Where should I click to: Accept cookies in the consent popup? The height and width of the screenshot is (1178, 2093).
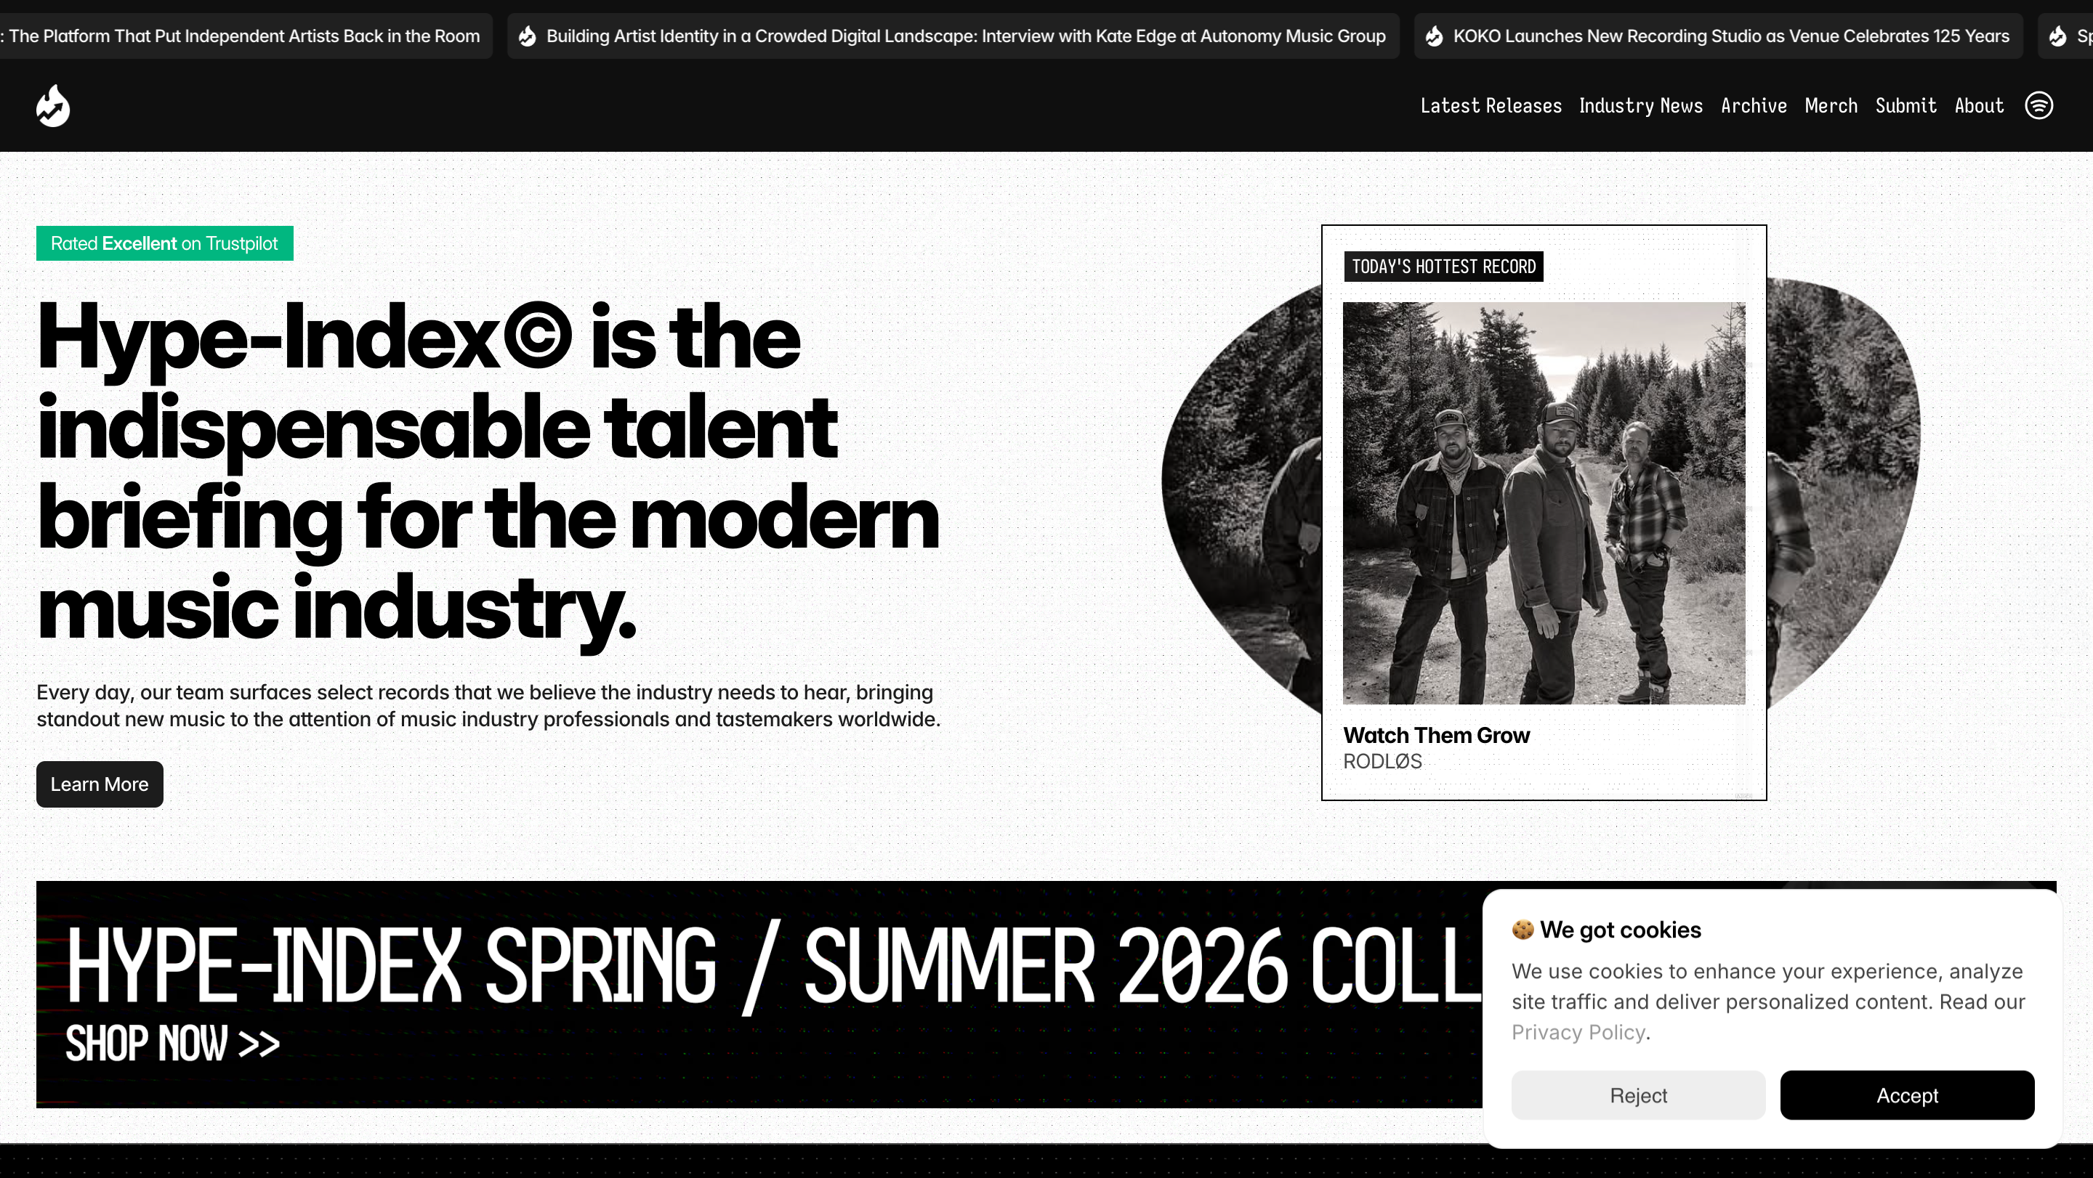(x=1907, y=1095)
